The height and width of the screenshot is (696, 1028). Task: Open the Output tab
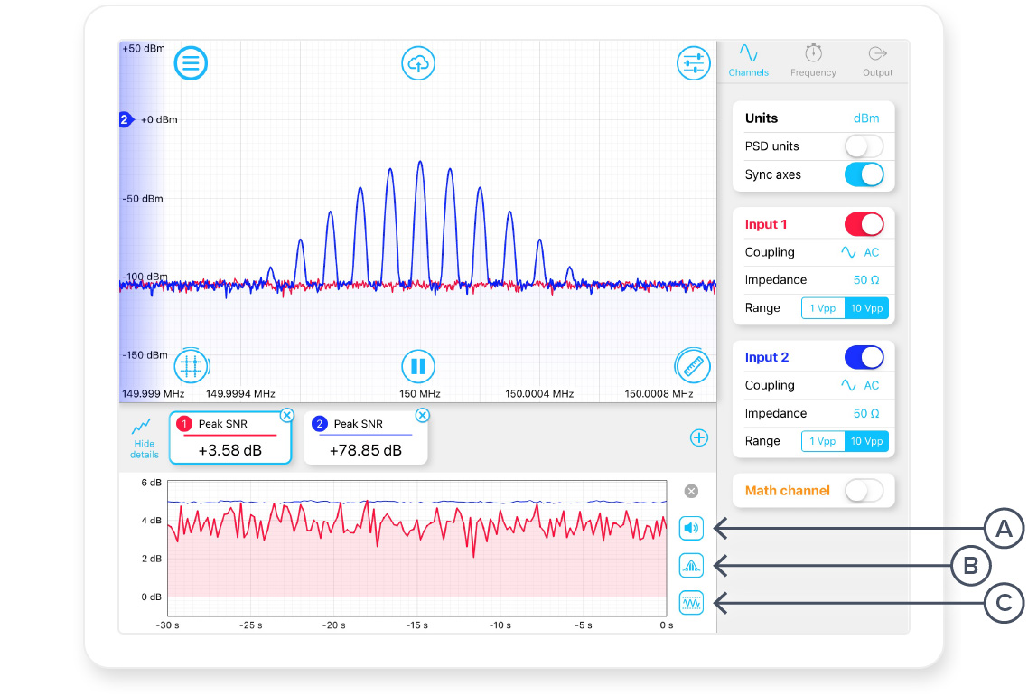click(x=877, y=61)
